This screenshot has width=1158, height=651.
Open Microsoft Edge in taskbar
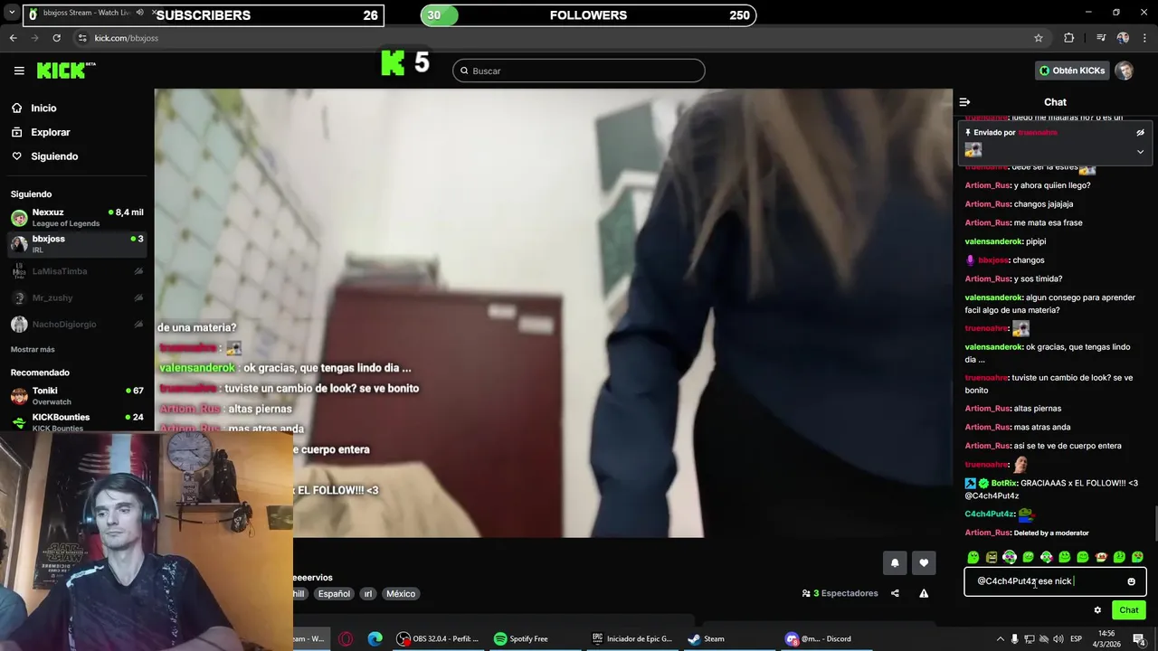[375, 638]
